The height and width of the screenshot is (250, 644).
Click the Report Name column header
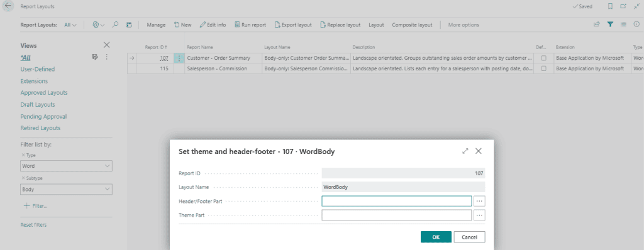tap(199, 47)
